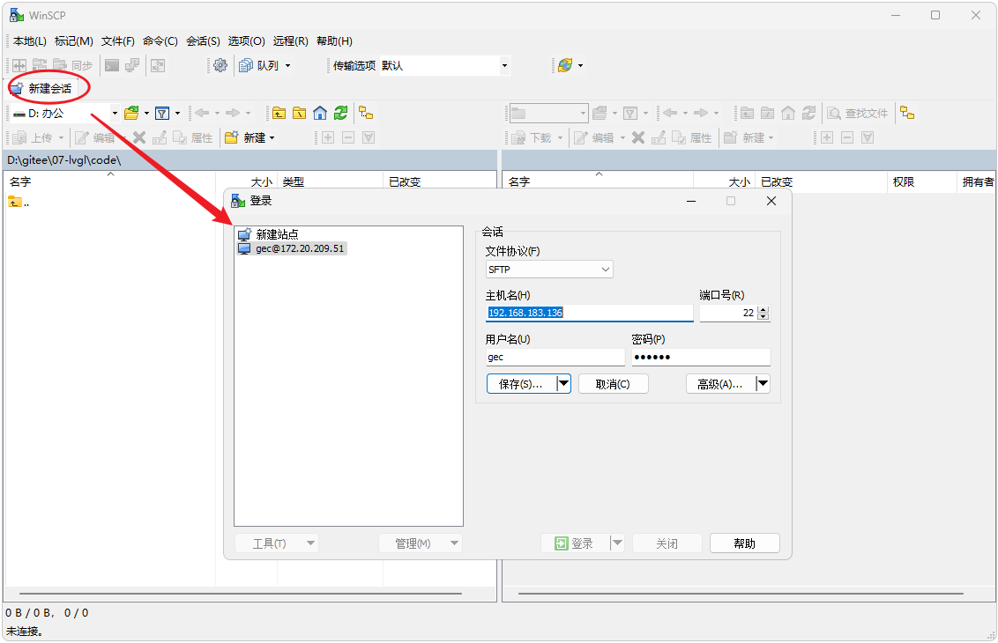
Task: Click into the 用户名 input field
Action: [554, 357]
